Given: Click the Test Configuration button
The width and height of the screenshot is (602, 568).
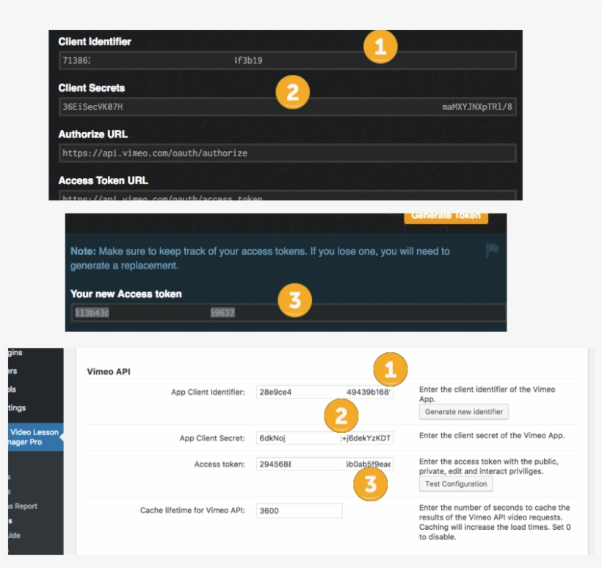Looking at the screenshot, I should point(455,484).
